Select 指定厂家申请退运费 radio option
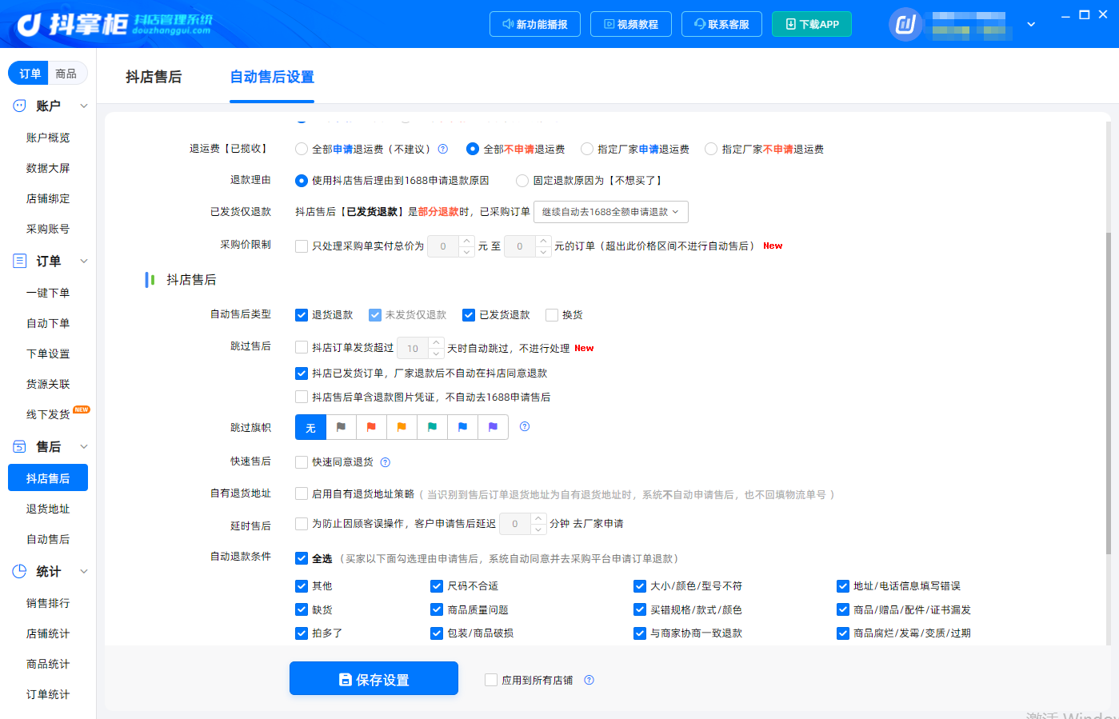This screenshot has height=719, width=1119. pyautogui.click(x=587, y=149)
